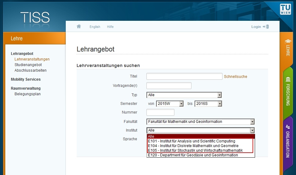Select Alle in the Institut list

(x=201, y=136)
